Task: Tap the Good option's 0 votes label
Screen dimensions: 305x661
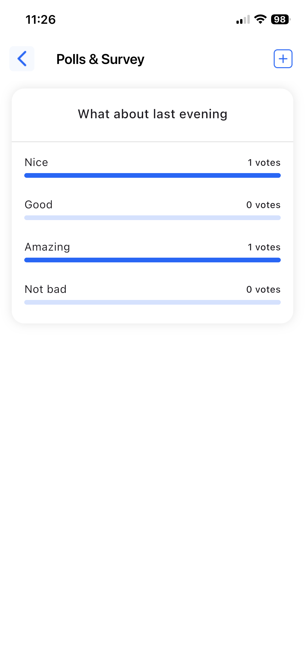Action: coord(263,205)
